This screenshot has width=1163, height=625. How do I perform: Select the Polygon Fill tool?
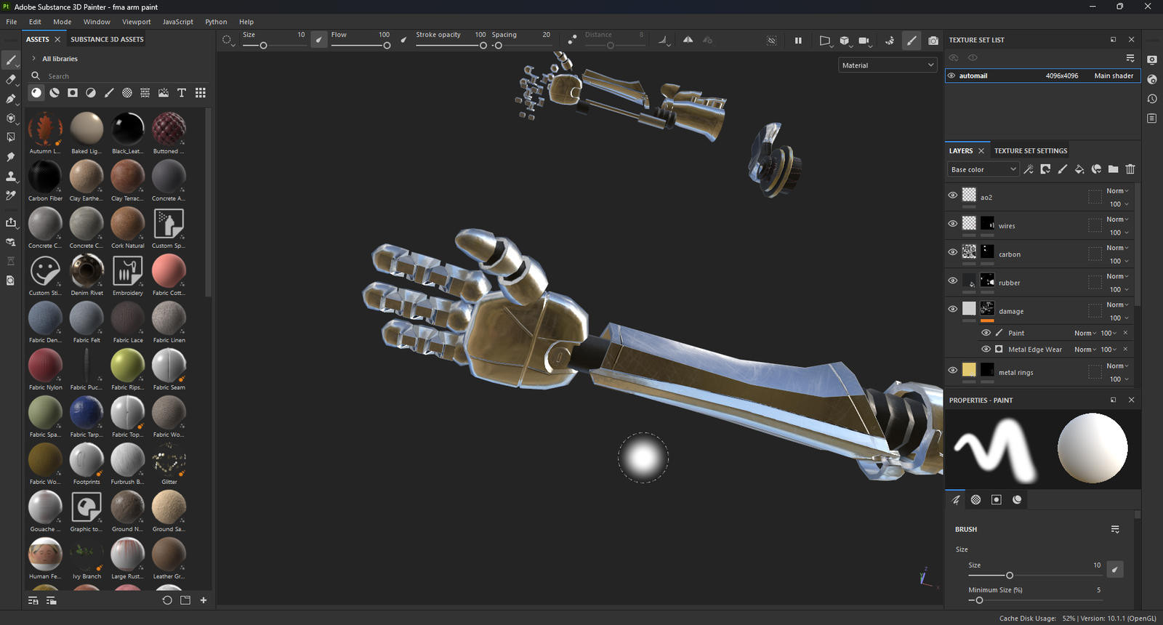11,137
